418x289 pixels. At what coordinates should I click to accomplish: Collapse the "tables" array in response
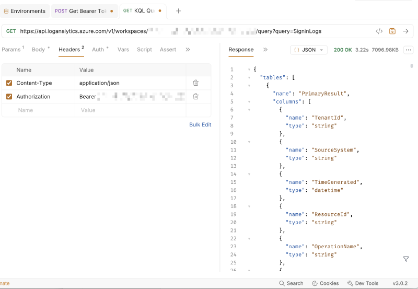(x=249, y=77)
